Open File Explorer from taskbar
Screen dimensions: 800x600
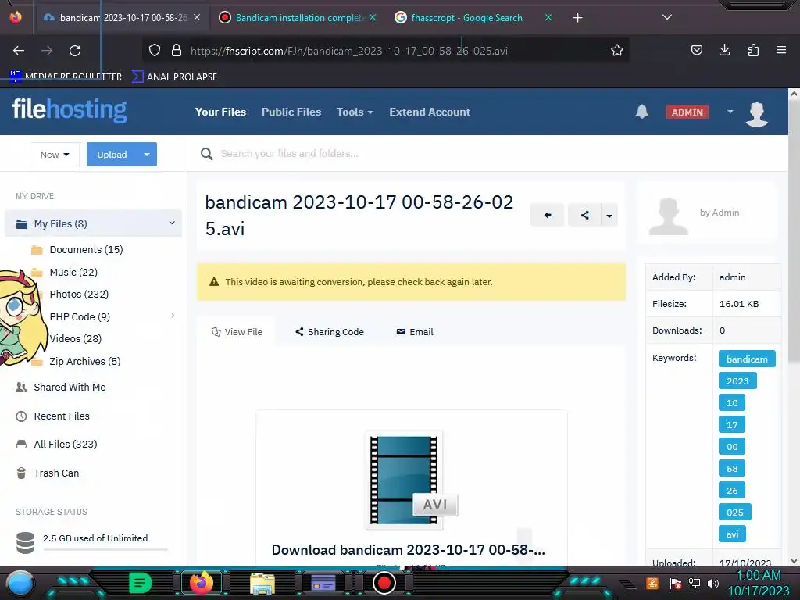(262, 583)
